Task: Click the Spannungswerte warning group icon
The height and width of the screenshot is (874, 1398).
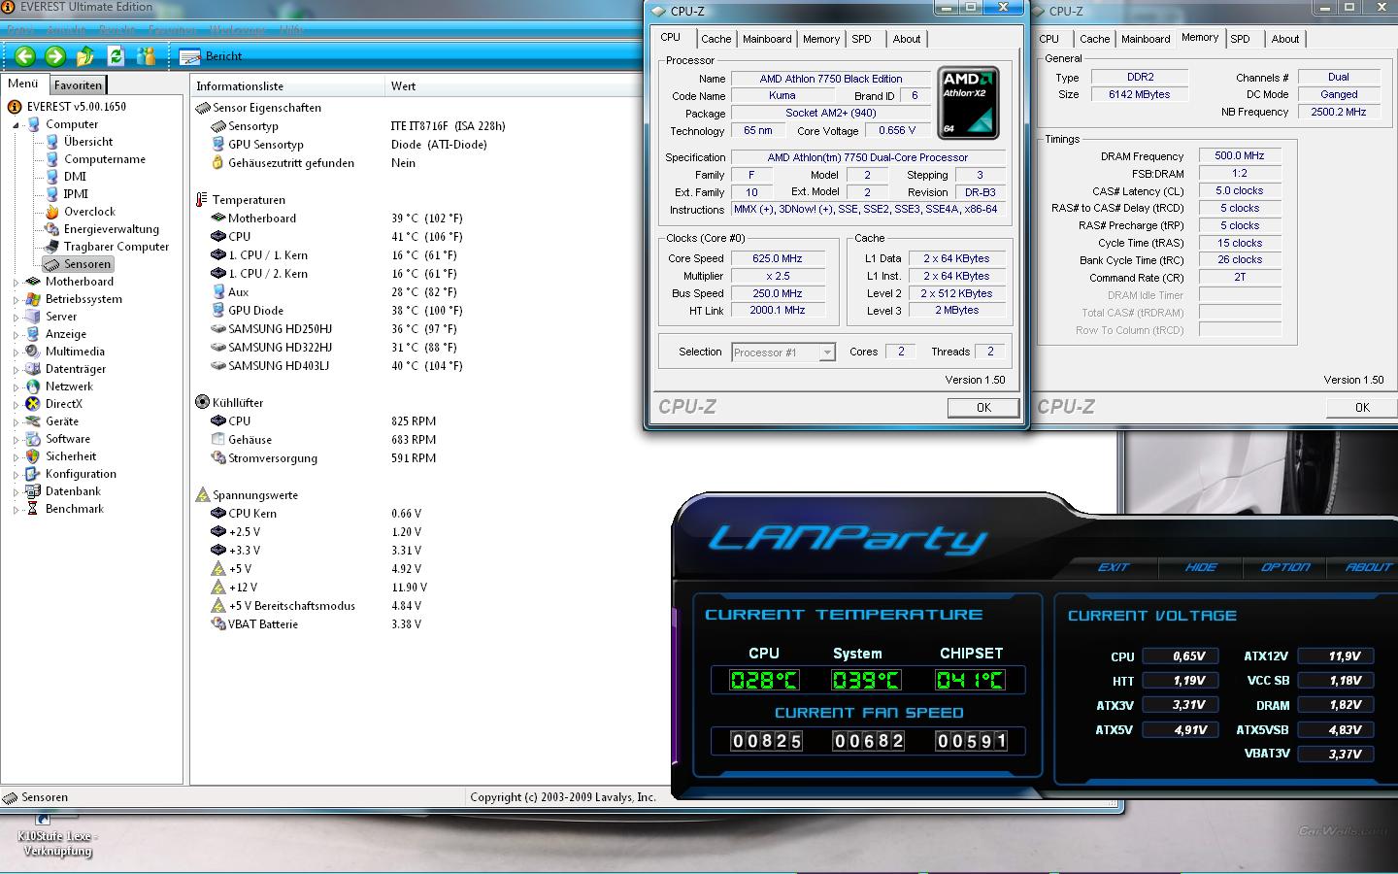Action: click(x=202, y=495)
